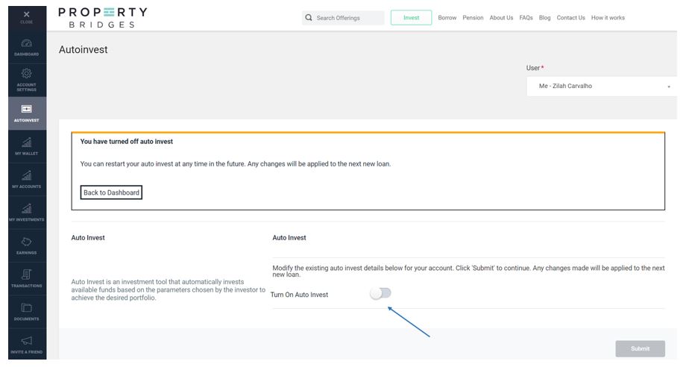
Task: Open Documents folder icon in sidebar
Action: (26, 310)
